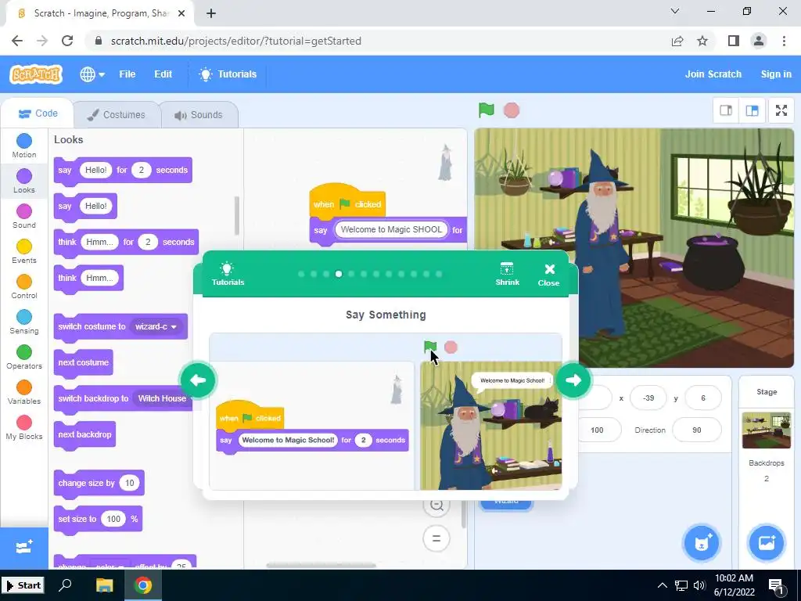
Task: Open Tutorials from the menu bar
Action: [228, 74]
